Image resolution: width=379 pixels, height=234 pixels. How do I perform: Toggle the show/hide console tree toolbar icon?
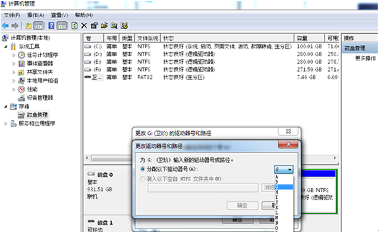38,25
